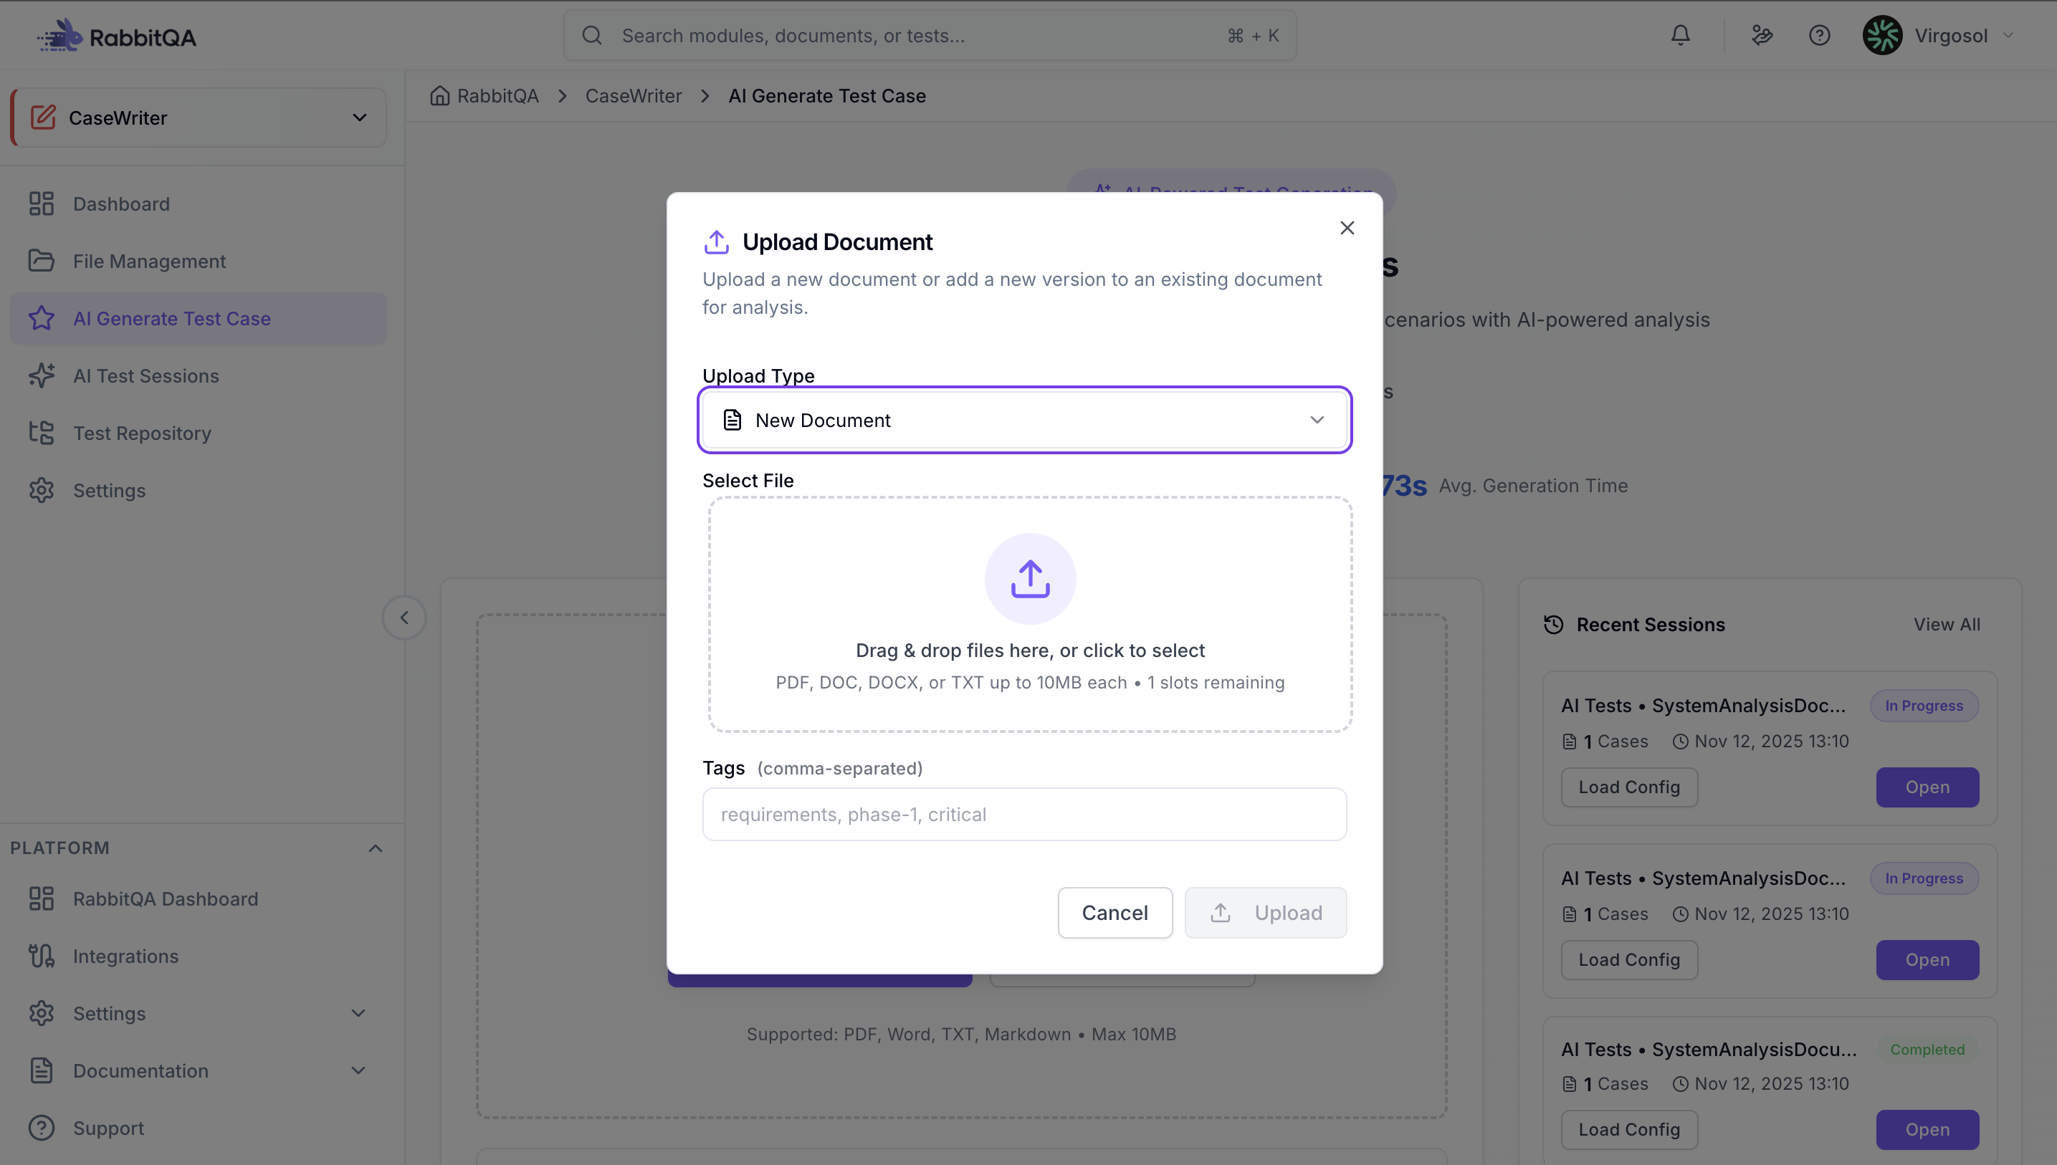Click the drag & drop file area
Screen dimensions: 2057x1165
click(1030, 615)
